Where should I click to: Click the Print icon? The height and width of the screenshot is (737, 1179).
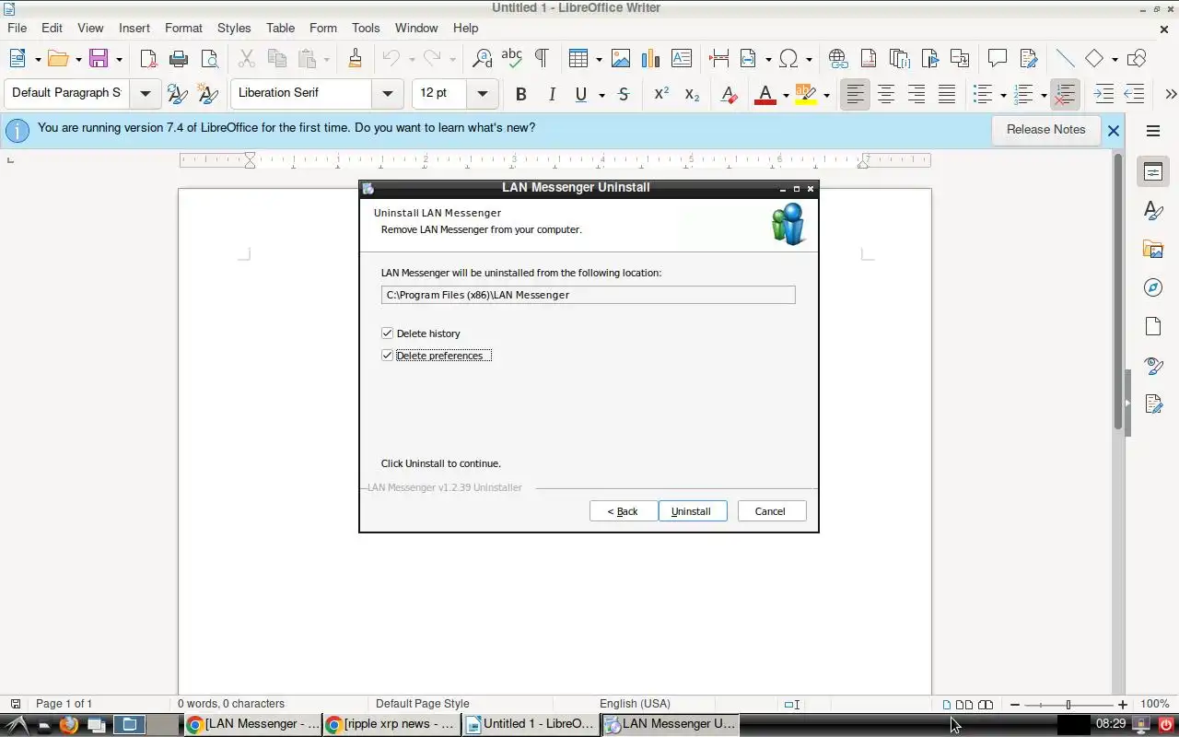179,59
